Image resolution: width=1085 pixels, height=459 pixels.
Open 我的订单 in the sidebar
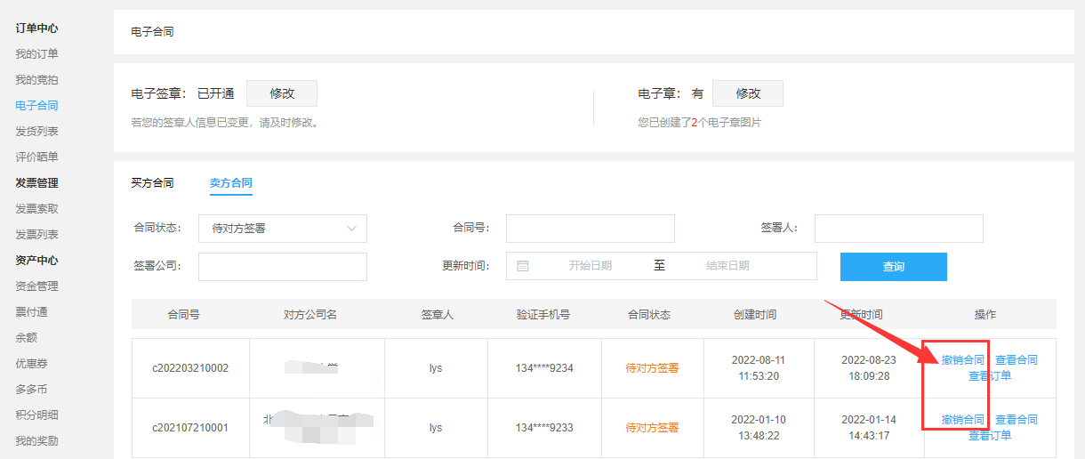pyautogui.click(x=36, y=54)
